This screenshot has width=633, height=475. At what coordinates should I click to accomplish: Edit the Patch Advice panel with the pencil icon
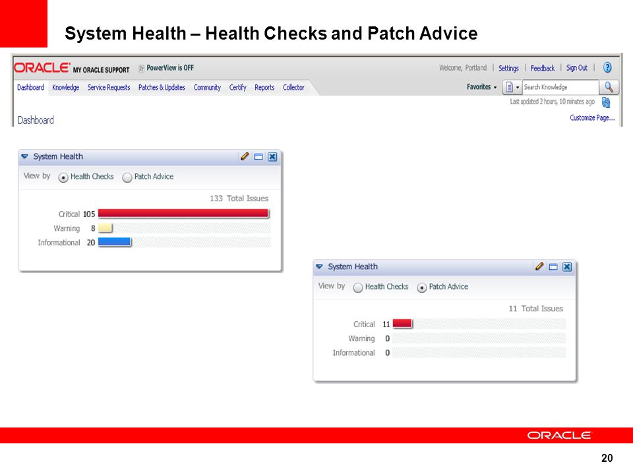(x=539, y=267)
